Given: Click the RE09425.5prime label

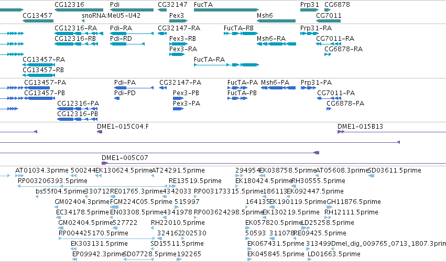Looking at the screenshot, I should tap(320, 233).
